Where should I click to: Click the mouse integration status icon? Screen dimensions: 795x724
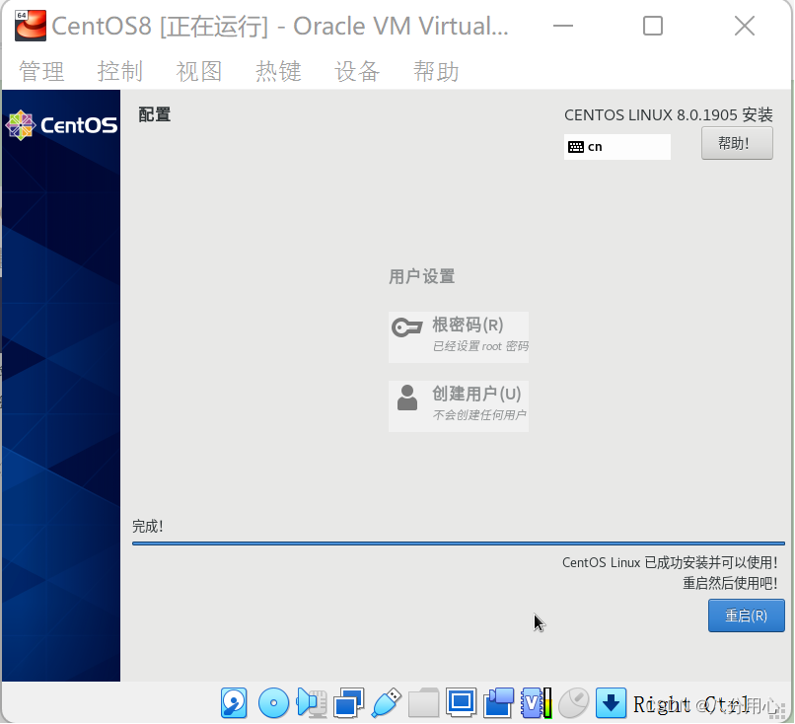tap(573, 702)
